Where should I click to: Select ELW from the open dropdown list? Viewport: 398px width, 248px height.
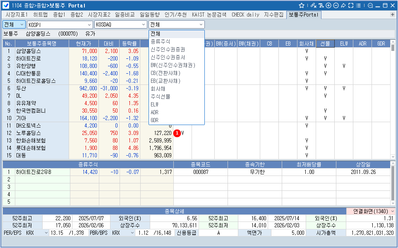pyautogui.click(x=155, y=104)
